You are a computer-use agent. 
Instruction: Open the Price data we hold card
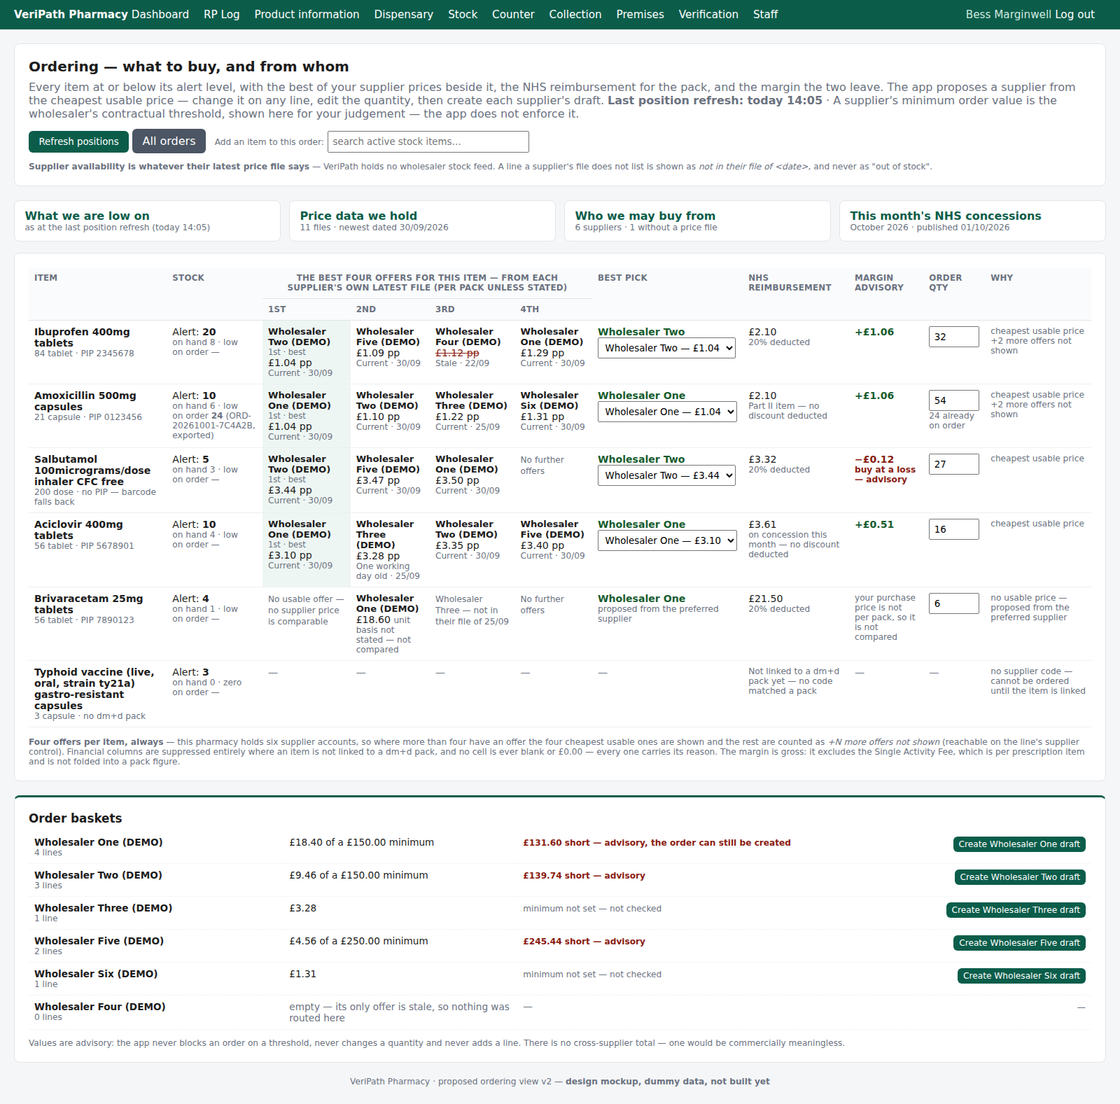(x=422, y=221)
